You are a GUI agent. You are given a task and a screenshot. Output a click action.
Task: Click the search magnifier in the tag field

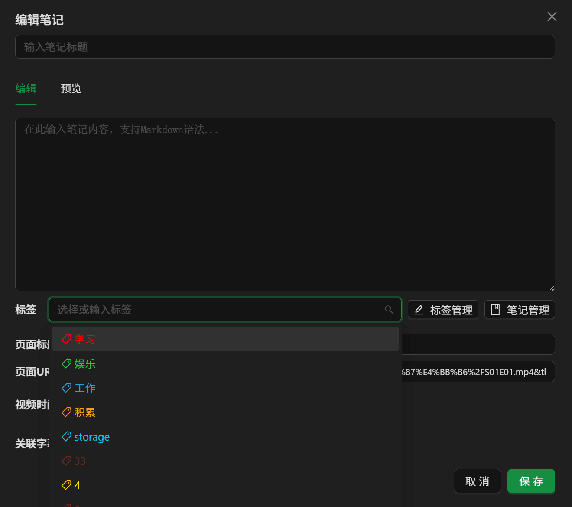tap(389, 309)
